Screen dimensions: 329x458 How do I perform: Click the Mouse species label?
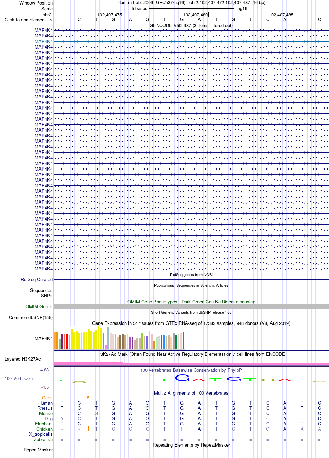[x=46, y=413]
